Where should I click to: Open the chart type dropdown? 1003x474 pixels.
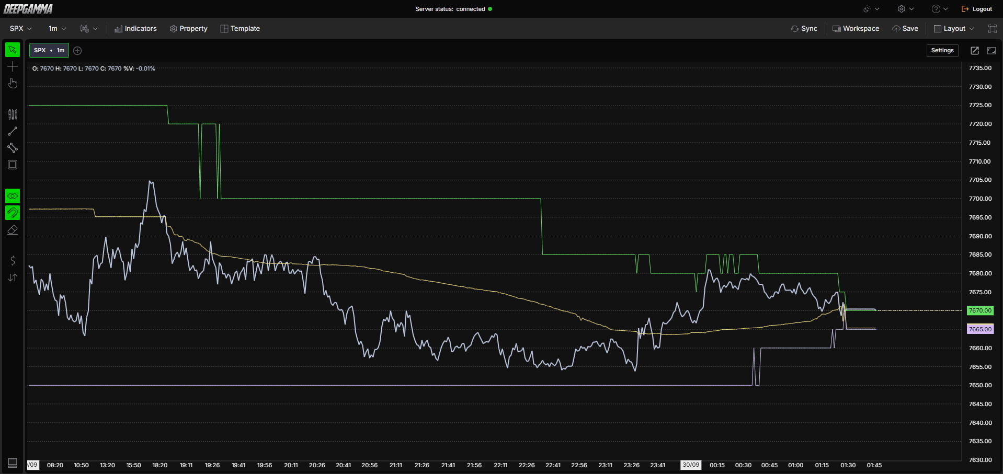89,29
